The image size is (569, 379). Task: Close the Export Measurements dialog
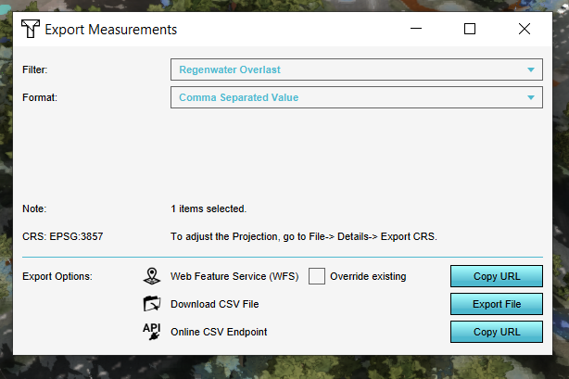(x=525, y=30)
